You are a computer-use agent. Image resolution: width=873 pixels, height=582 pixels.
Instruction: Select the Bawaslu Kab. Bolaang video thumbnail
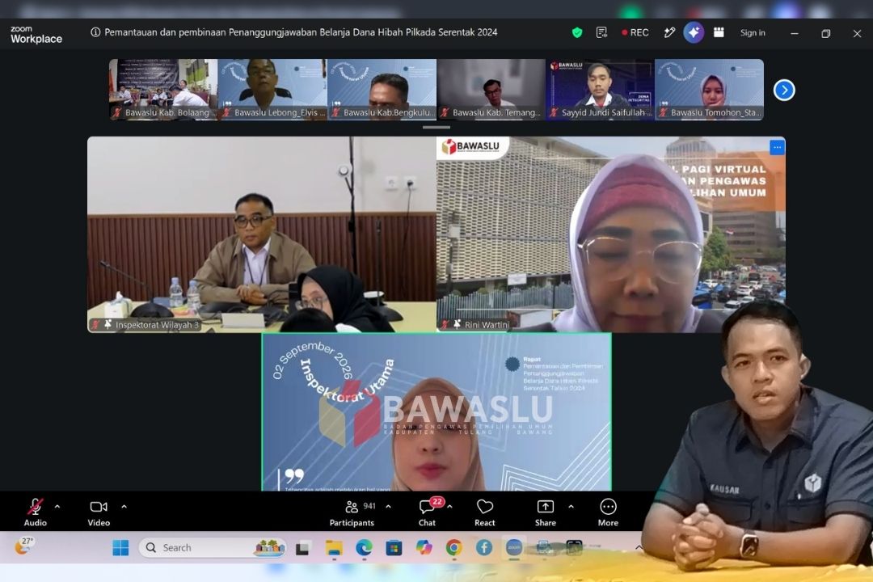163,89
